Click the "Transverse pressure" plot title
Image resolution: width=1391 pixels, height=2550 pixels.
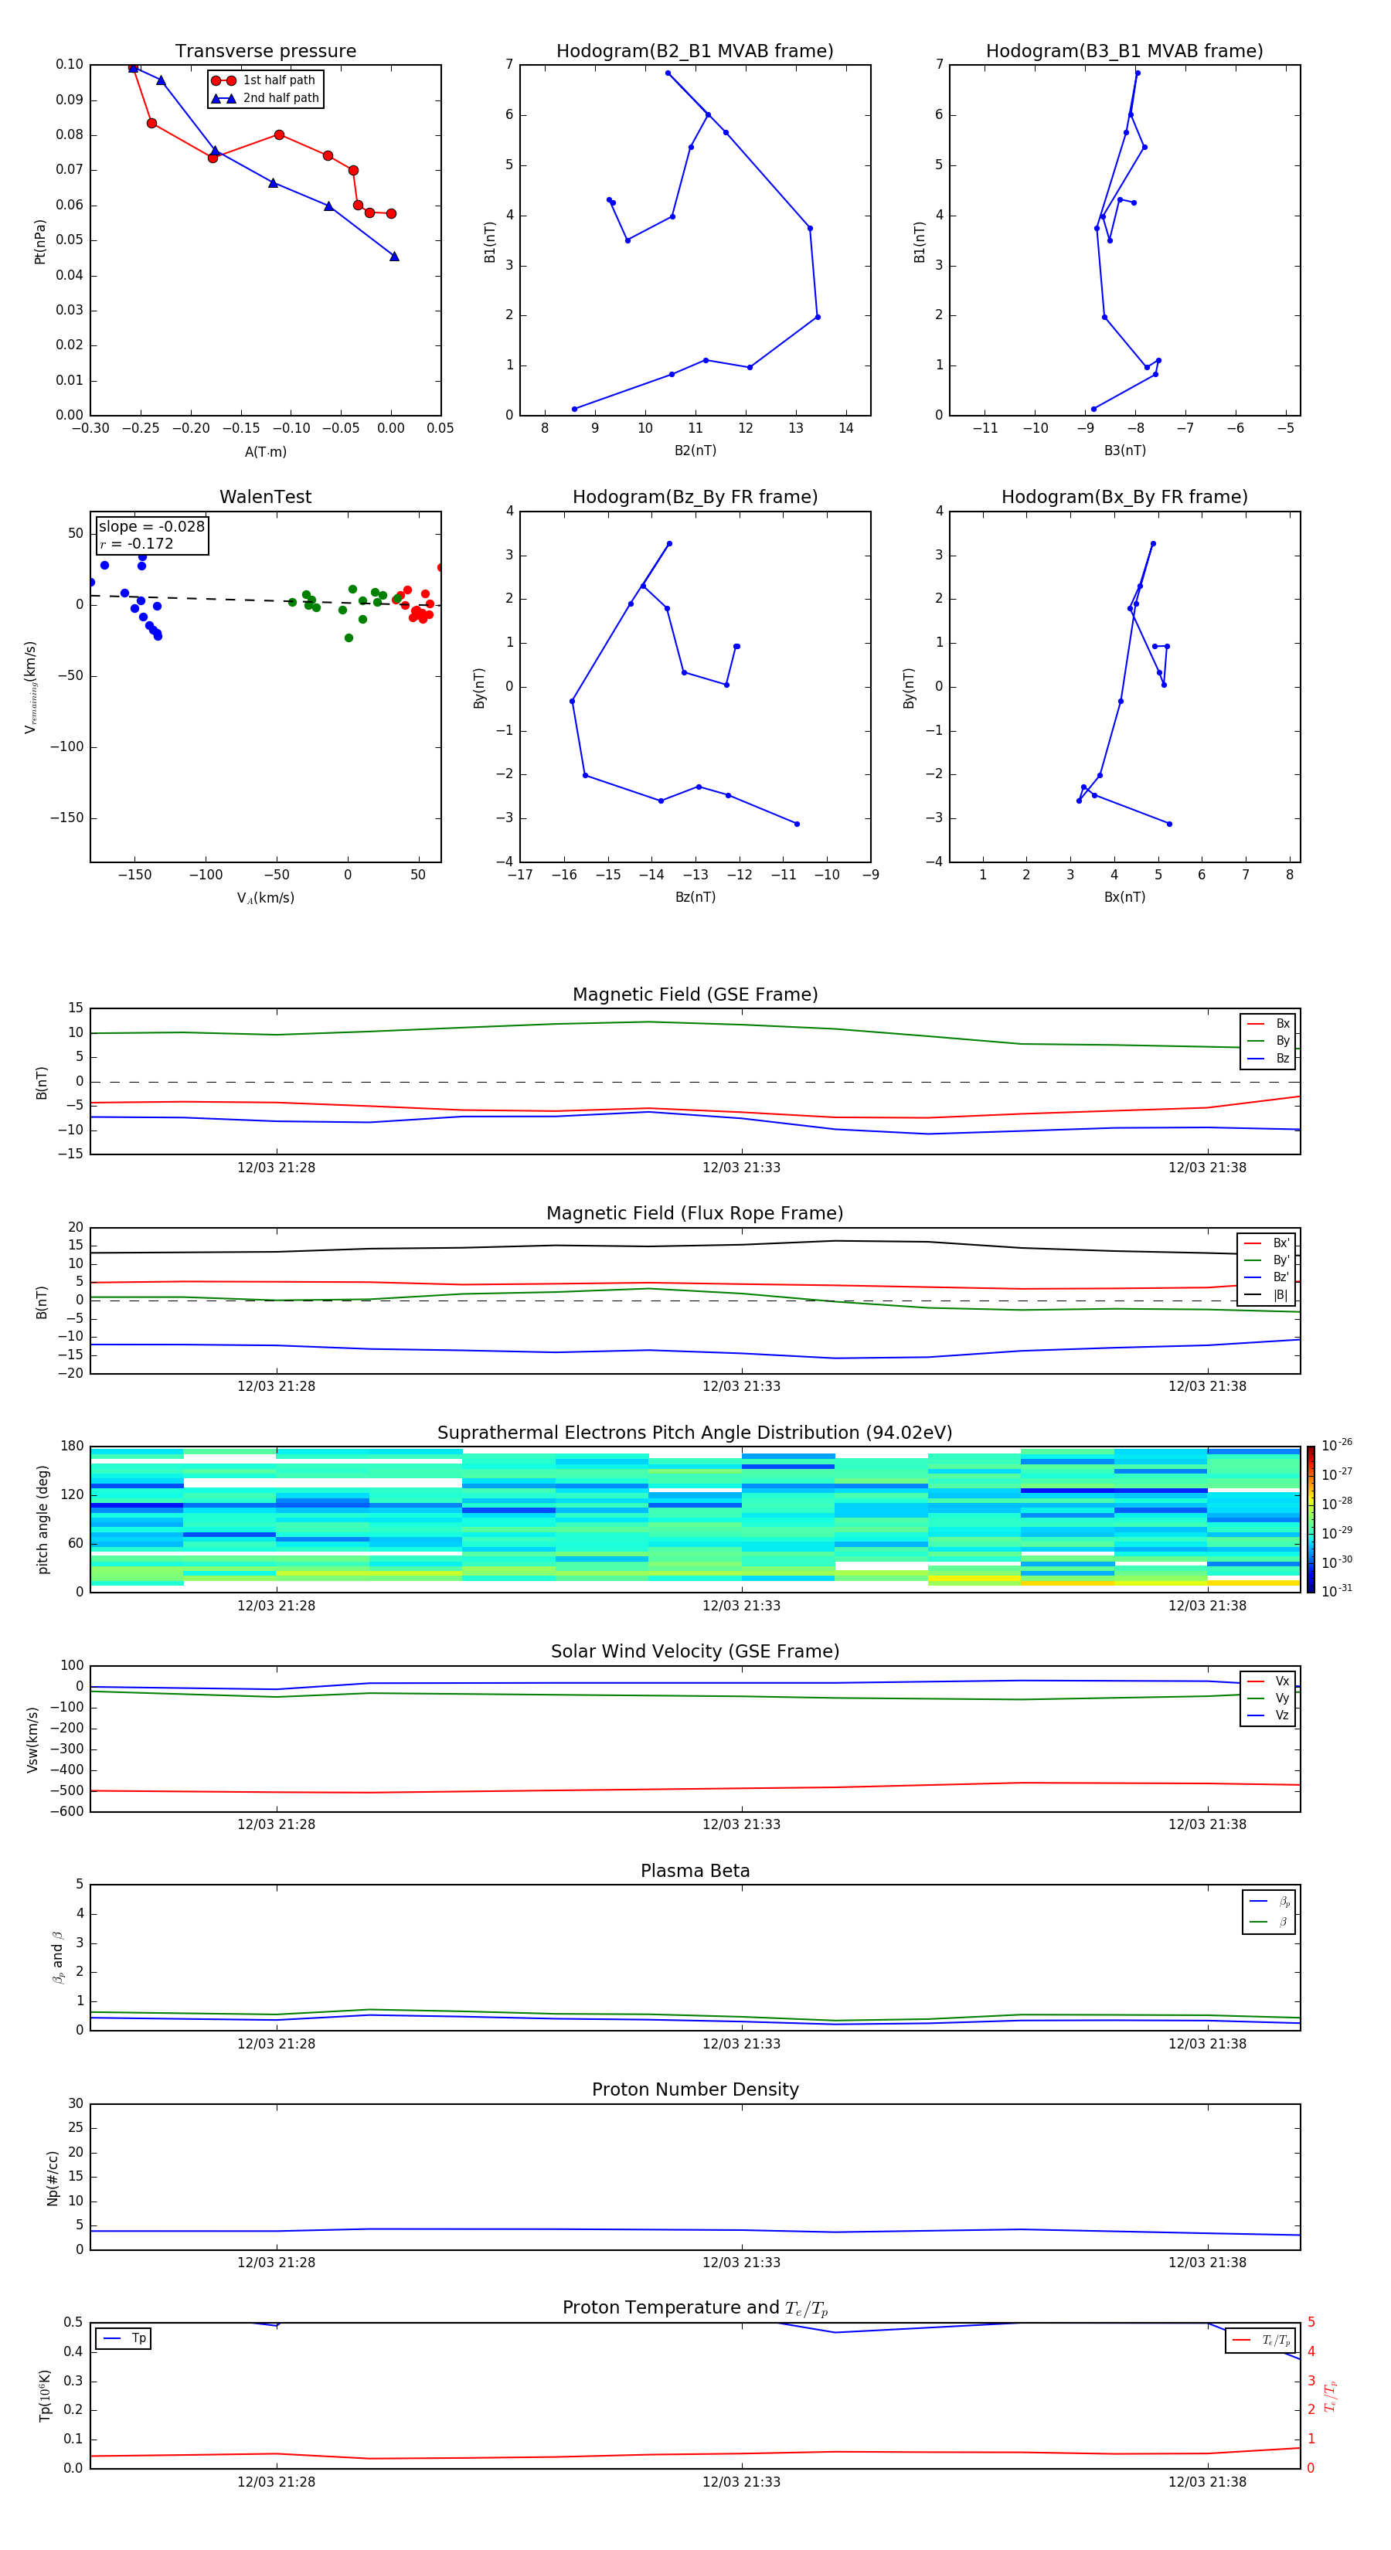265,52
